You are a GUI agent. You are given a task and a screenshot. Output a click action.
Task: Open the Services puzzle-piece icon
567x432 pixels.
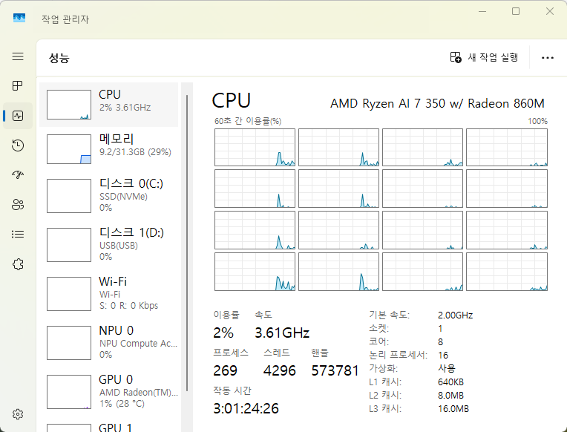coord(18,264)
